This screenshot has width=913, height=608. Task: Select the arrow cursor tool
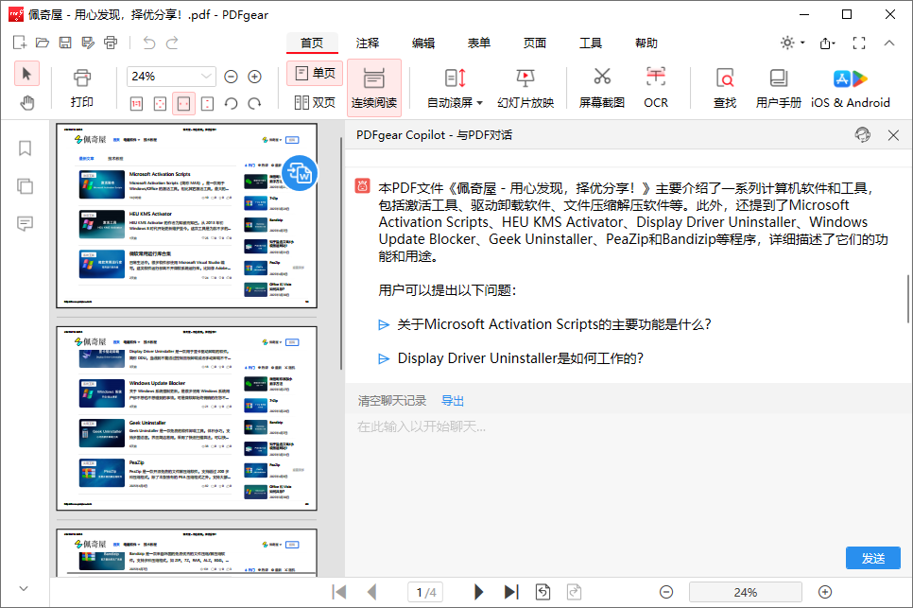tap(26, 74)
